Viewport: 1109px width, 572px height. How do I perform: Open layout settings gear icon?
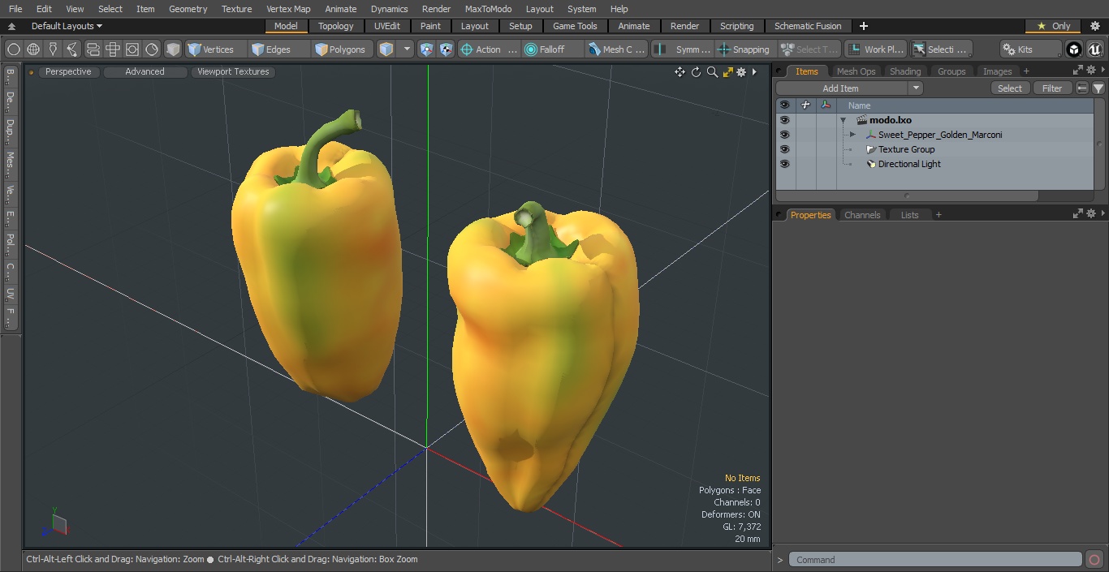(1094, 26)
